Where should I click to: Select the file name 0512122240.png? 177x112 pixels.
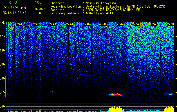14,7
